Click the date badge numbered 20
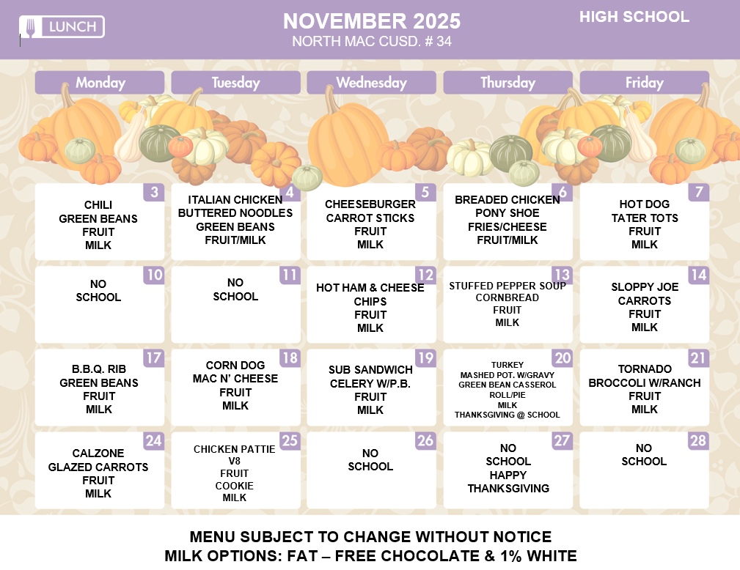 563,358
